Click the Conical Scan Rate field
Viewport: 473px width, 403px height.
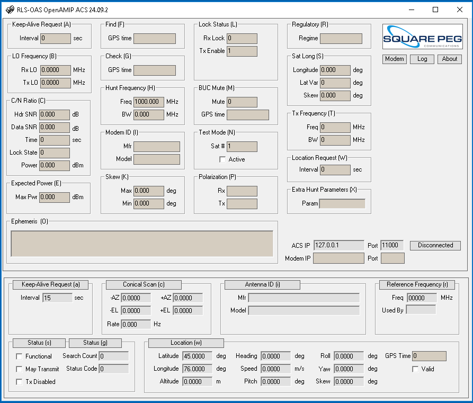point(136,325)
